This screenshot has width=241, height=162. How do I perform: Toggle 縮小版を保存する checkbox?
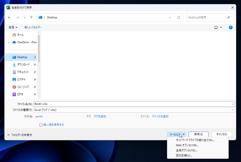(41, 125)
